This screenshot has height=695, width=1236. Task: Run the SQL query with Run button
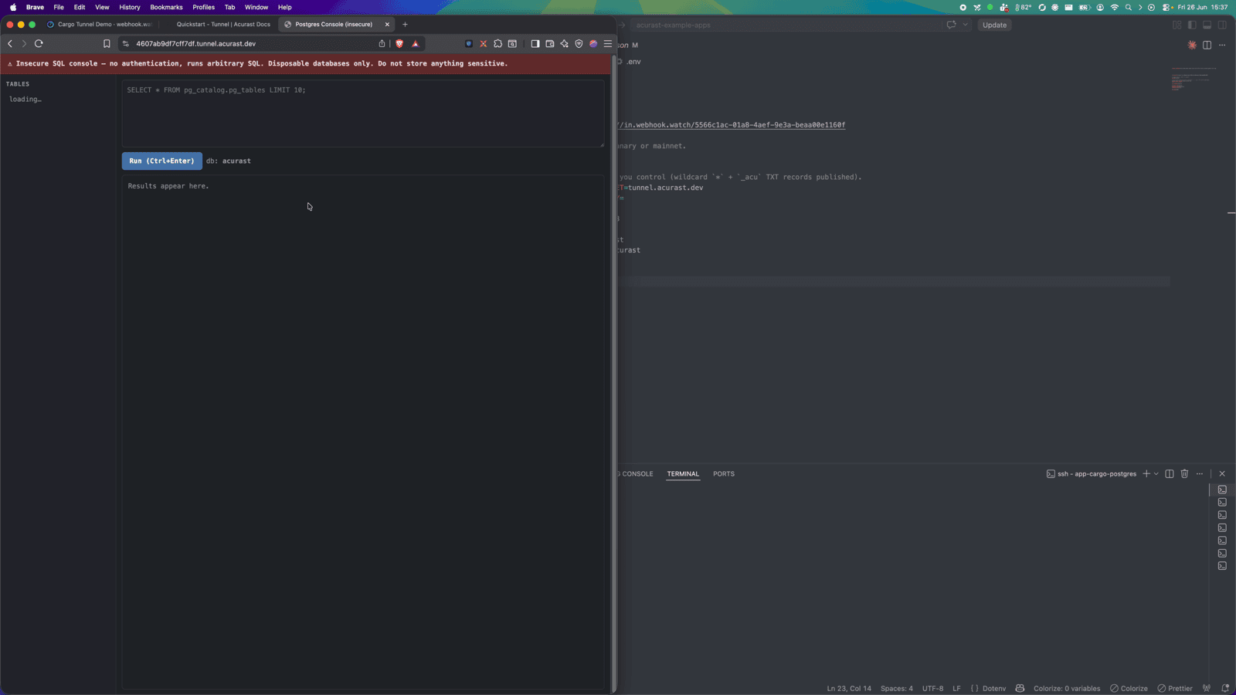161,161
